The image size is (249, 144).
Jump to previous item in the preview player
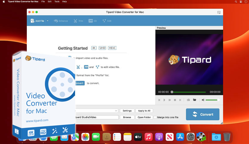click(159, 100)
